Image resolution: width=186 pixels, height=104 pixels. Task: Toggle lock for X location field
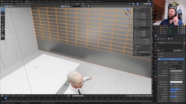click(149, 14)
